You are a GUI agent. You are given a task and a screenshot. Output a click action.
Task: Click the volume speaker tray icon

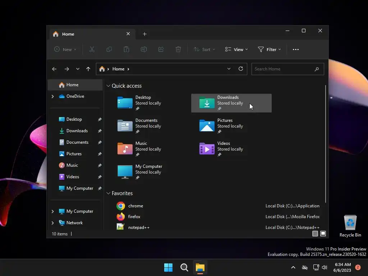(x=325, y=267)
